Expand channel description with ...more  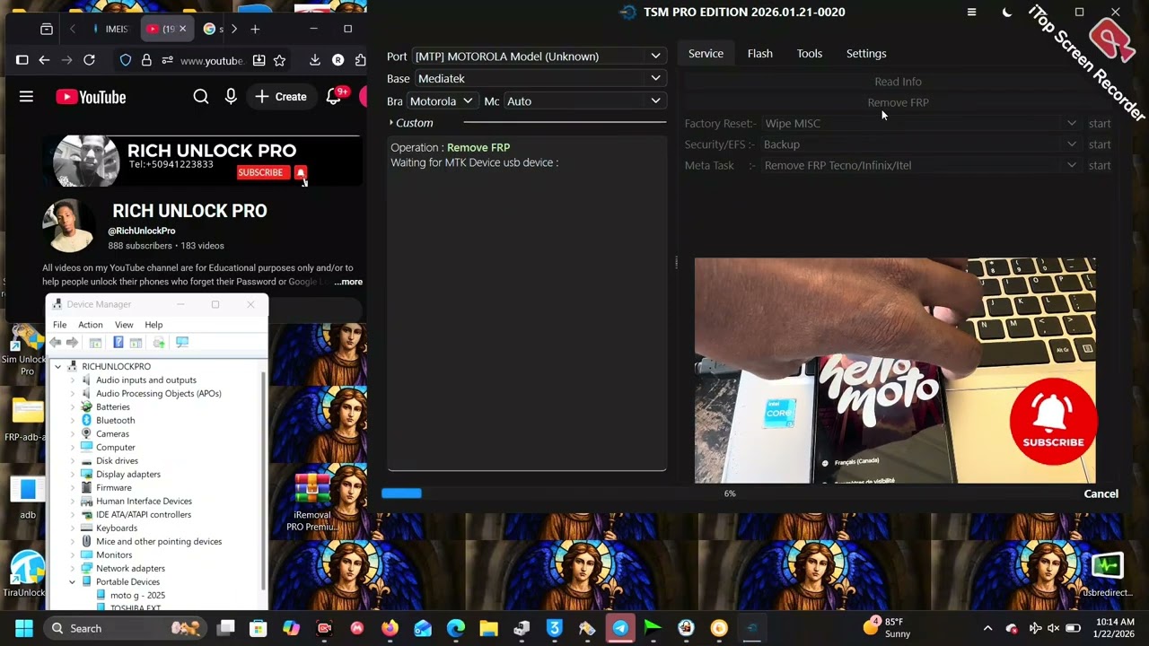pos(348,282)
